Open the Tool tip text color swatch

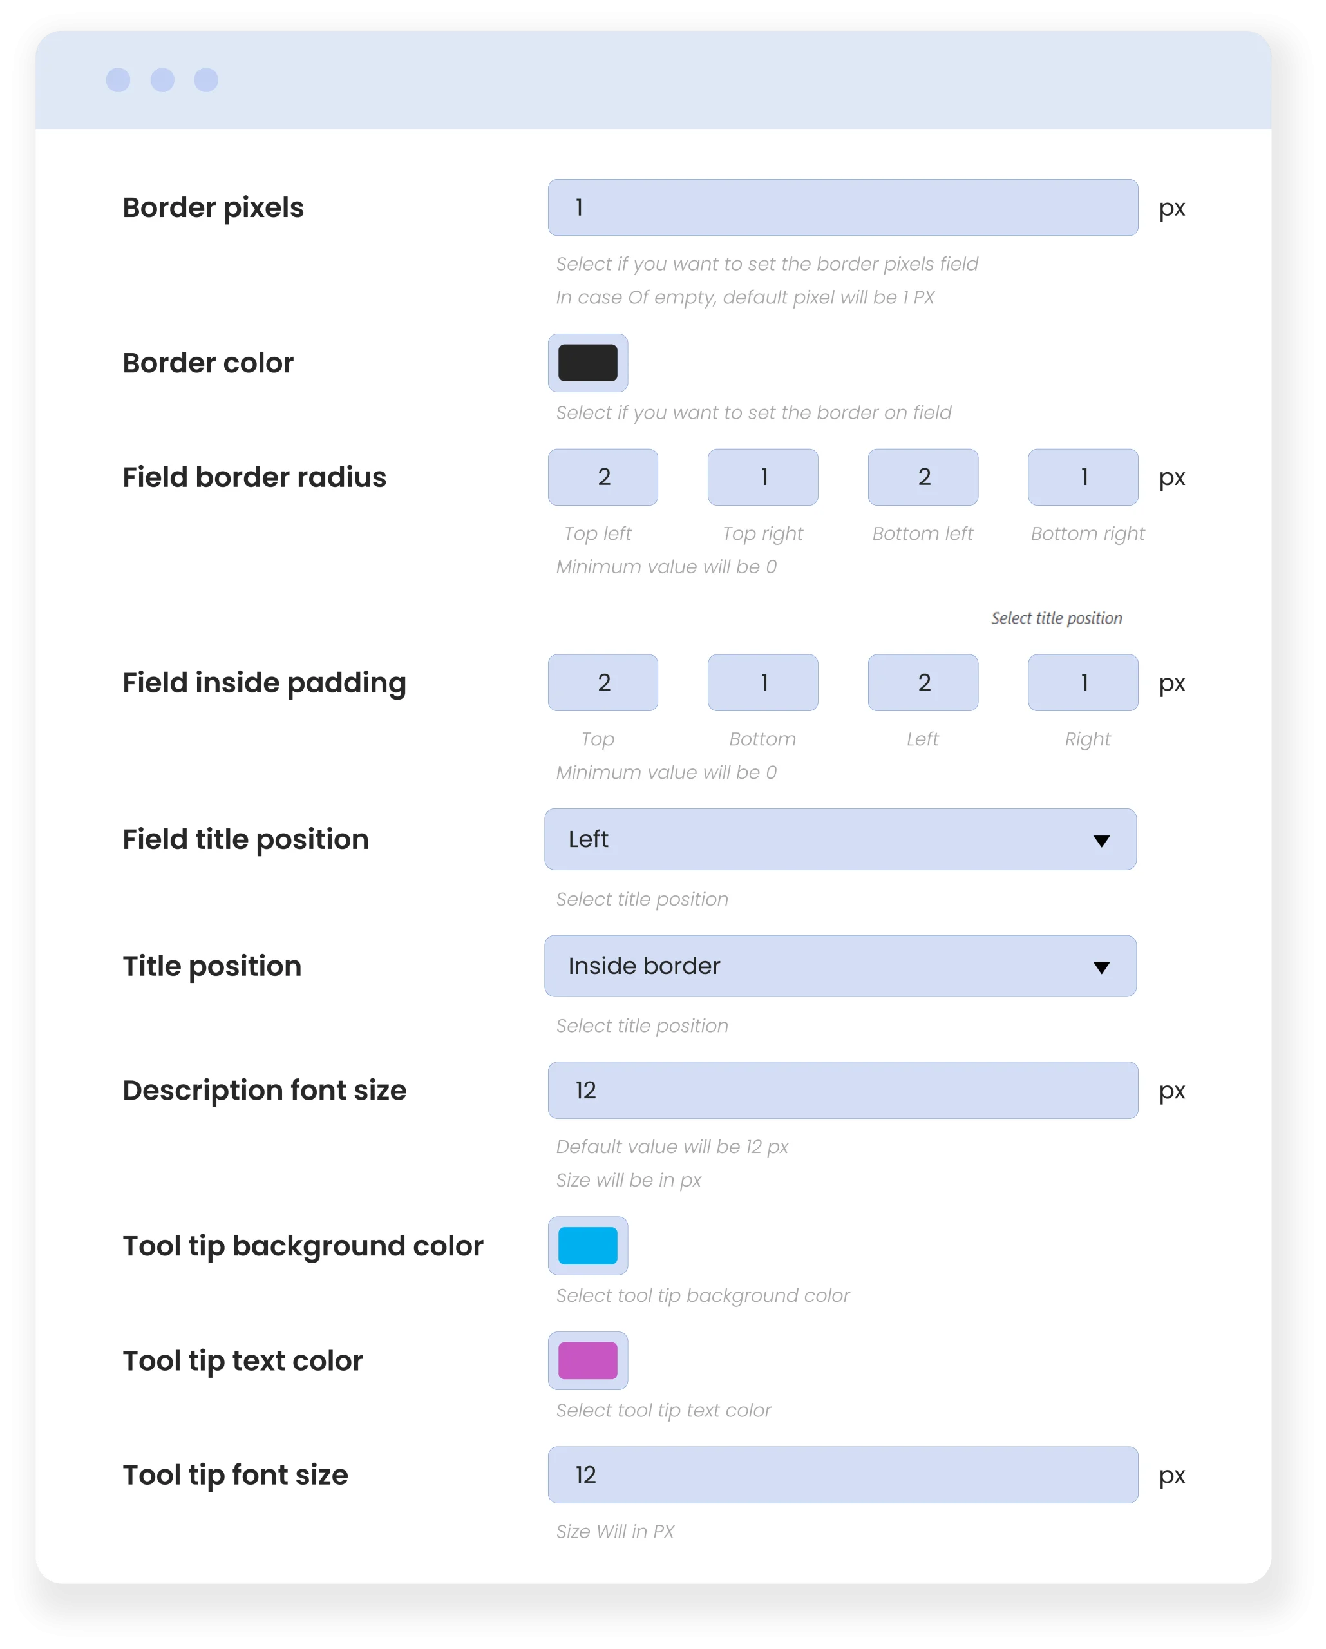[x=587, y=1360]
